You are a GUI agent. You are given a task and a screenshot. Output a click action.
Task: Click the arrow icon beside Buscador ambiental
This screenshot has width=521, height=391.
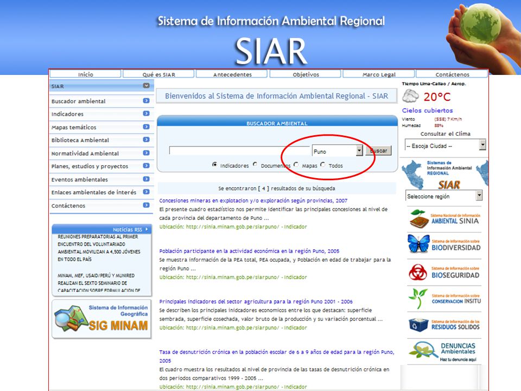(x=146, y=101)
